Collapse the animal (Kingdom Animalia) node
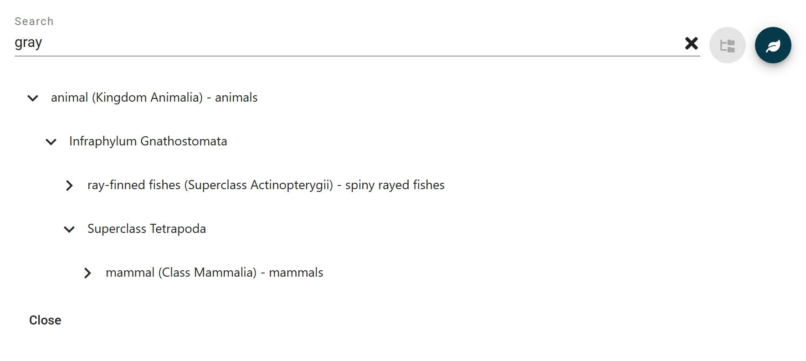This screenshot has width=806, height=361. pos(32,98)
